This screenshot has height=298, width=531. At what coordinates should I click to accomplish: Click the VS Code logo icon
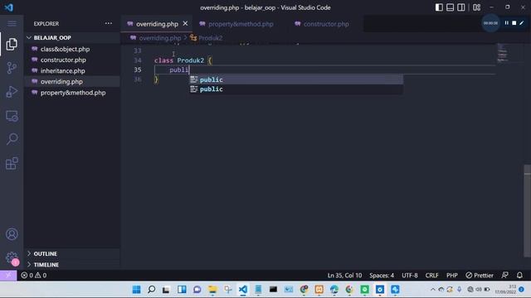(x=9, y=7)
